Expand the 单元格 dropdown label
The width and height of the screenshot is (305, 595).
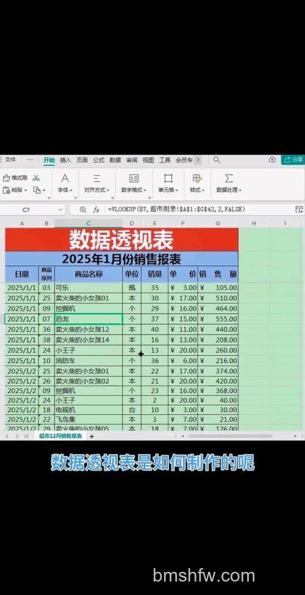pos(168,190)
